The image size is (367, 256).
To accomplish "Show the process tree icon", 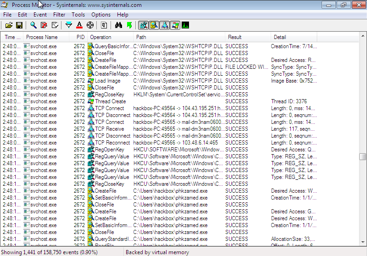I will point(104,25).
